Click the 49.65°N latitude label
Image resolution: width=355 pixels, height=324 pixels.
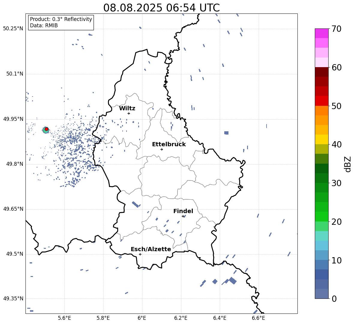[13, 209]
